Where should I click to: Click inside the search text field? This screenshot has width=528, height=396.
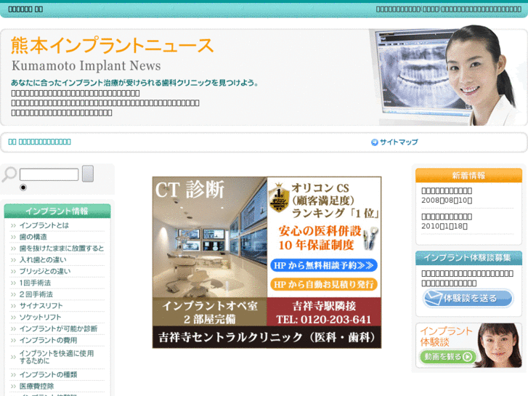tap(49, 174)
